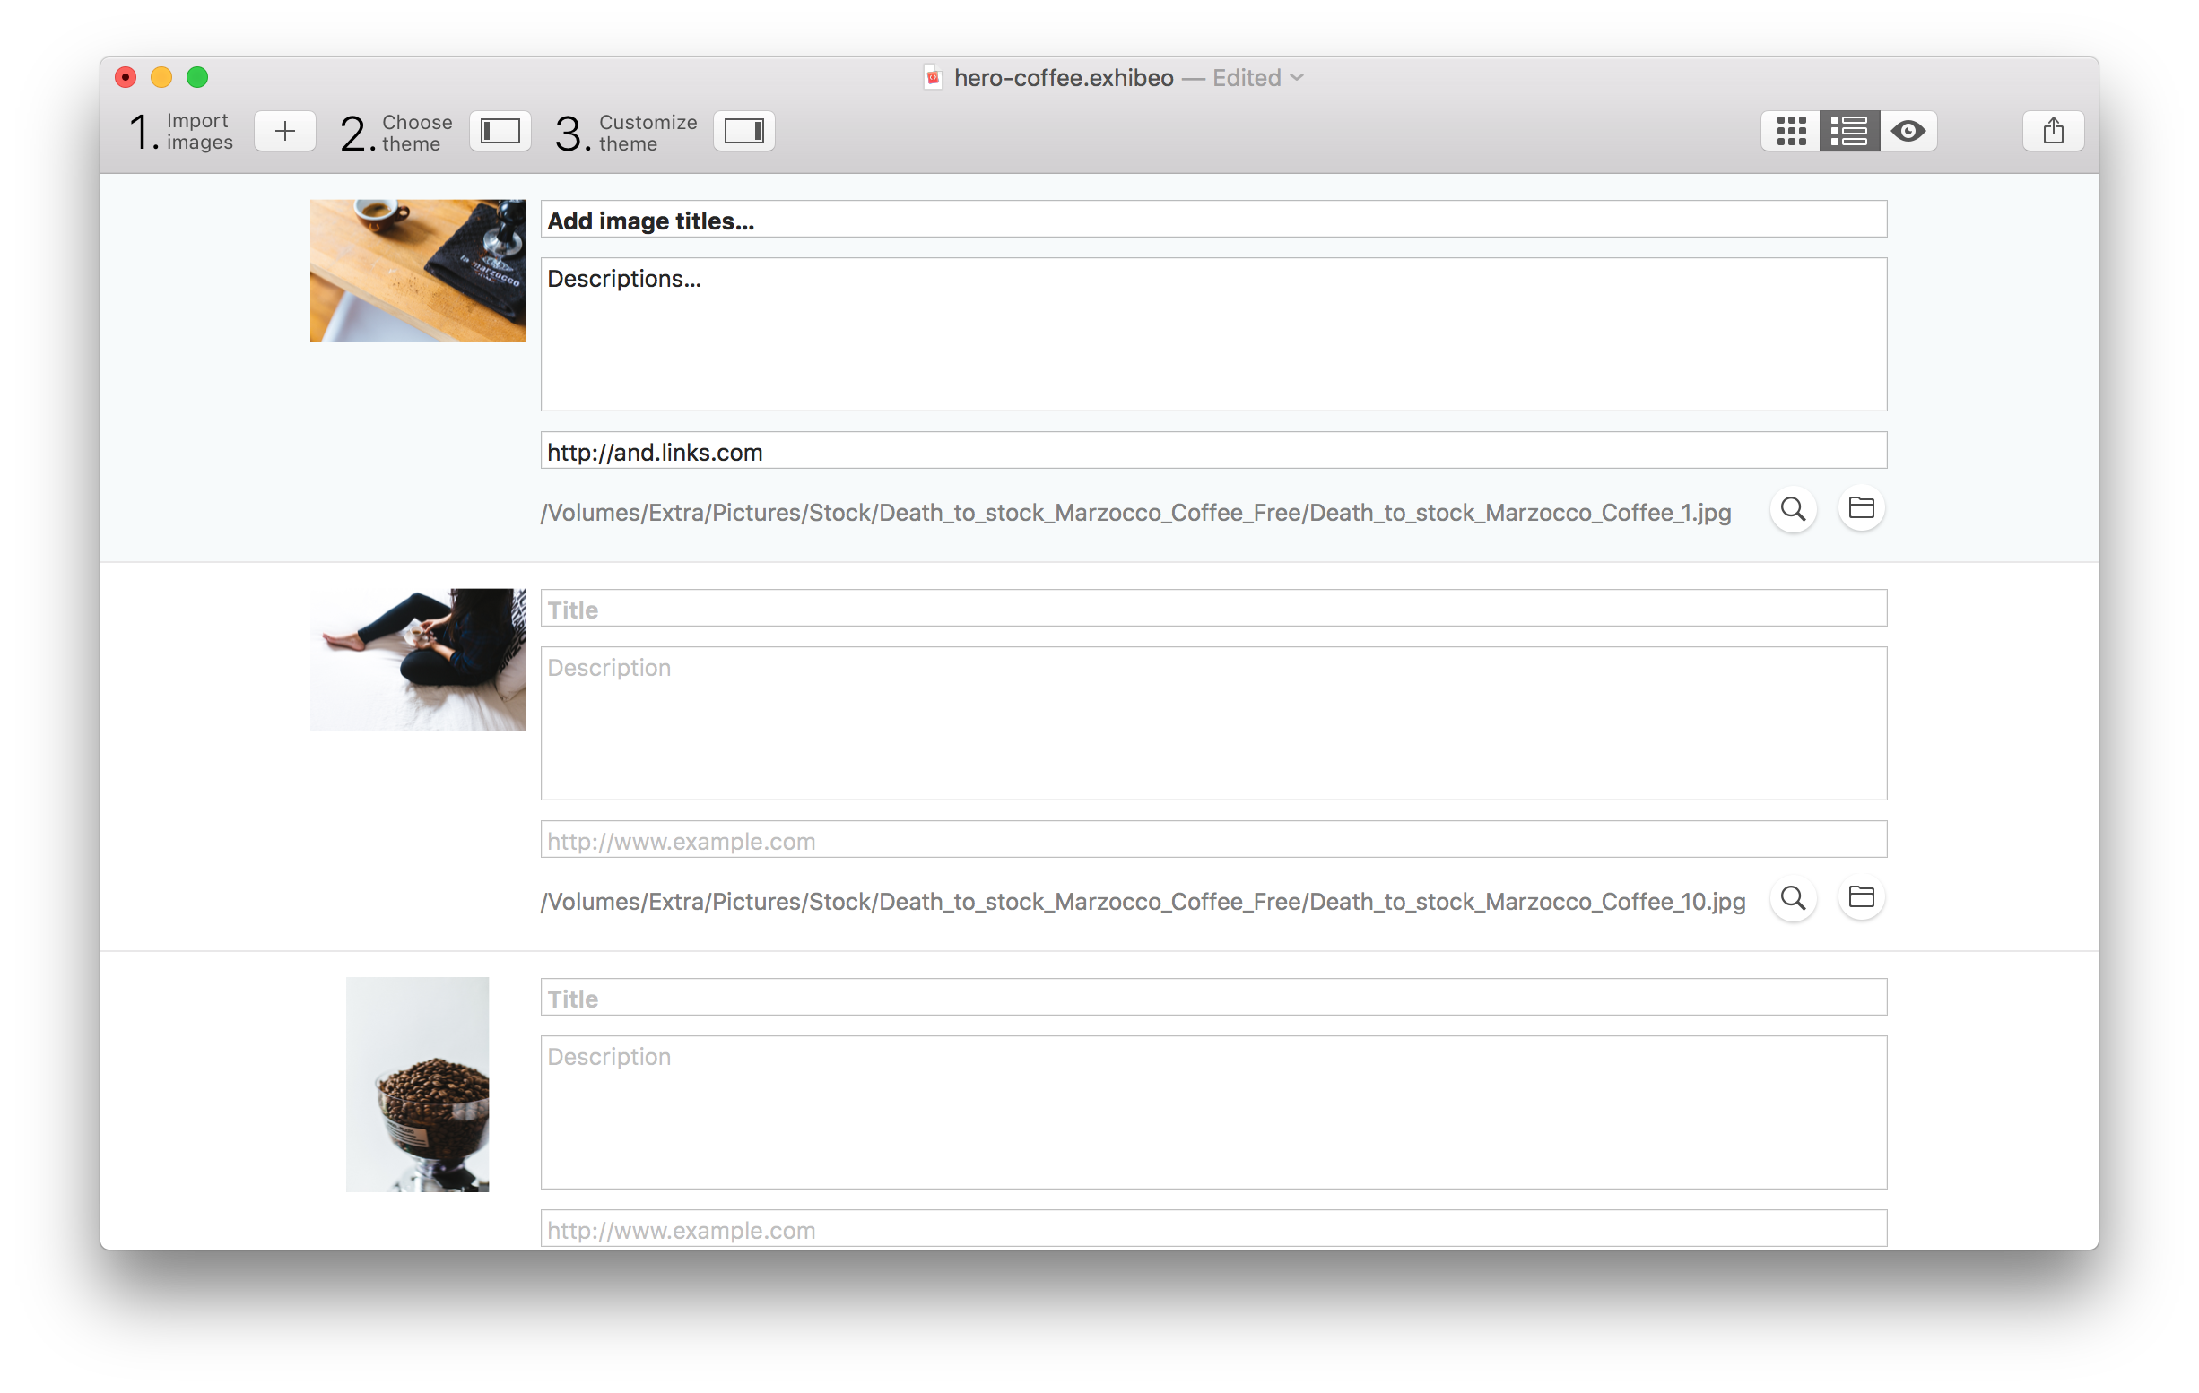The image size is (2199, 1393).
Task: Click folder icon for Coffee_1.jpg
Action: (x=1860, y=508)
